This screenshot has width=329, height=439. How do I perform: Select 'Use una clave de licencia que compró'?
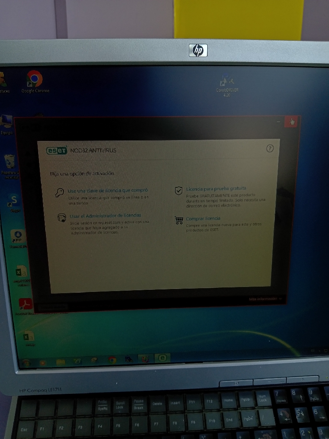pyautogui.click(x=108, y=190)
